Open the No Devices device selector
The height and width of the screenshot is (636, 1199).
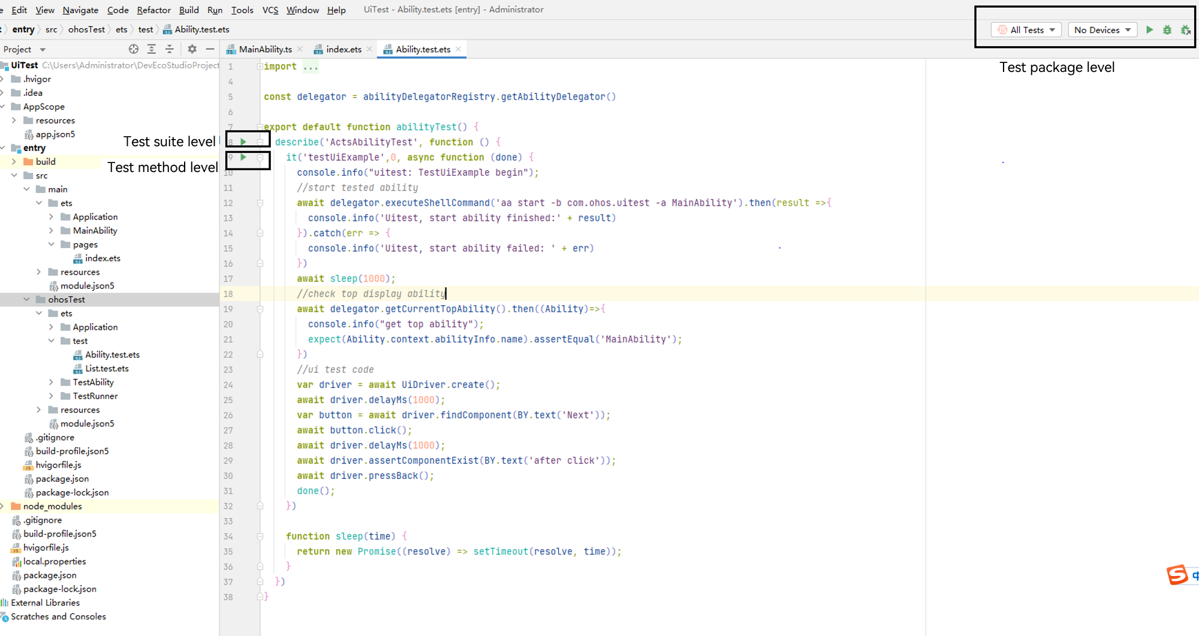(x=1102, y=29)
